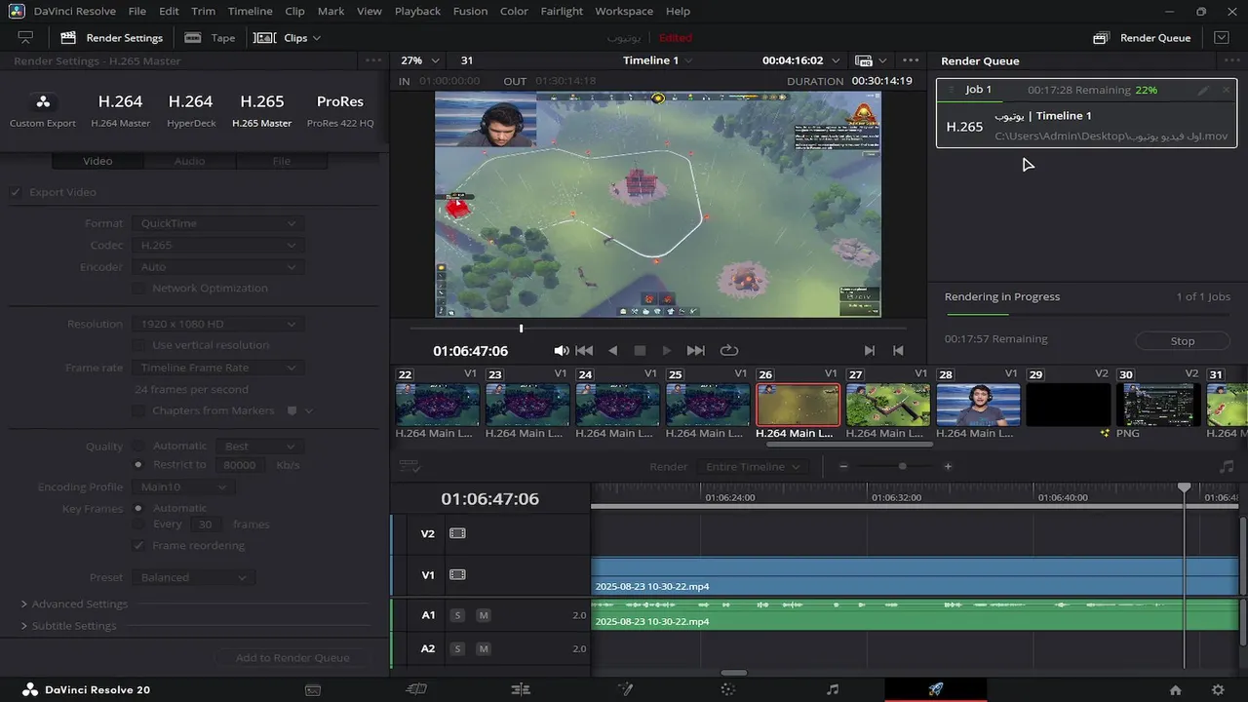Expand Advanced Settings section

74,604
